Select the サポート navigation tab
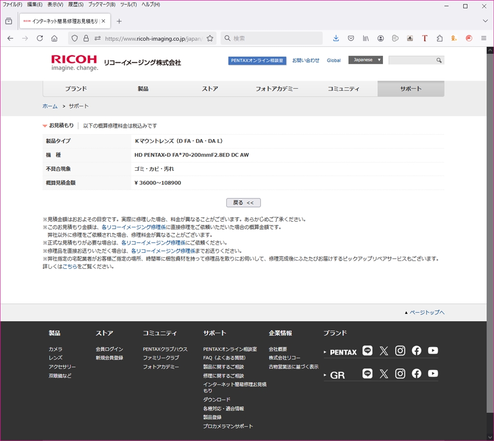The width and height of the screenshot is (494, 441). pyautogui.click(x=411, y=89)
